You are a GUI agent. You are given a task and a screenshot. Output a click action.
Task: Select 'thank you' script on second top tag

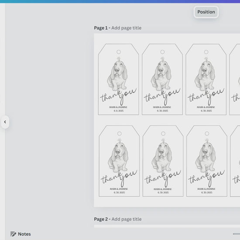pos(162,96)
